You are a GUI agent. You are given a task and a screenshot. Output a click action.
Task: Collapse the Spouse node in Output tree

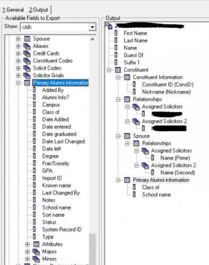click(118, 136)
